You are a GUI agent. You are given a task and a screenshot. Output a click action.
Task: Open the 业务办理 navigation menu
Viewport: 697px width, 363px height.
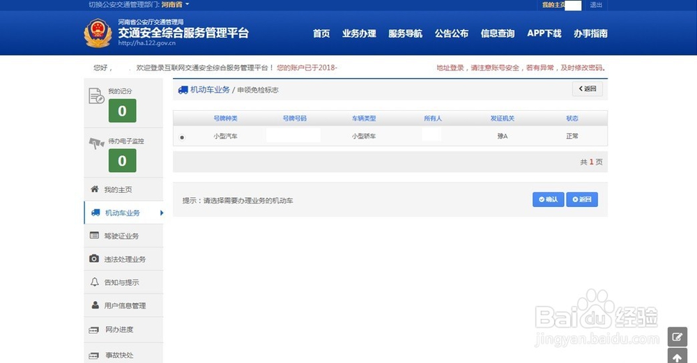pyautogui.click(x=359, y=33)
